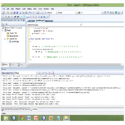Collapse the OnlyC project node
The height and width of the screenshot is (125, 125).
click(x=2, y=31)
